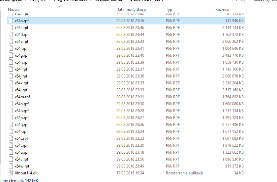Click date 29.03.2018 23:46 of x64c.rpf
The height and width of the screenshot is (182, 277).
[130, 28]
